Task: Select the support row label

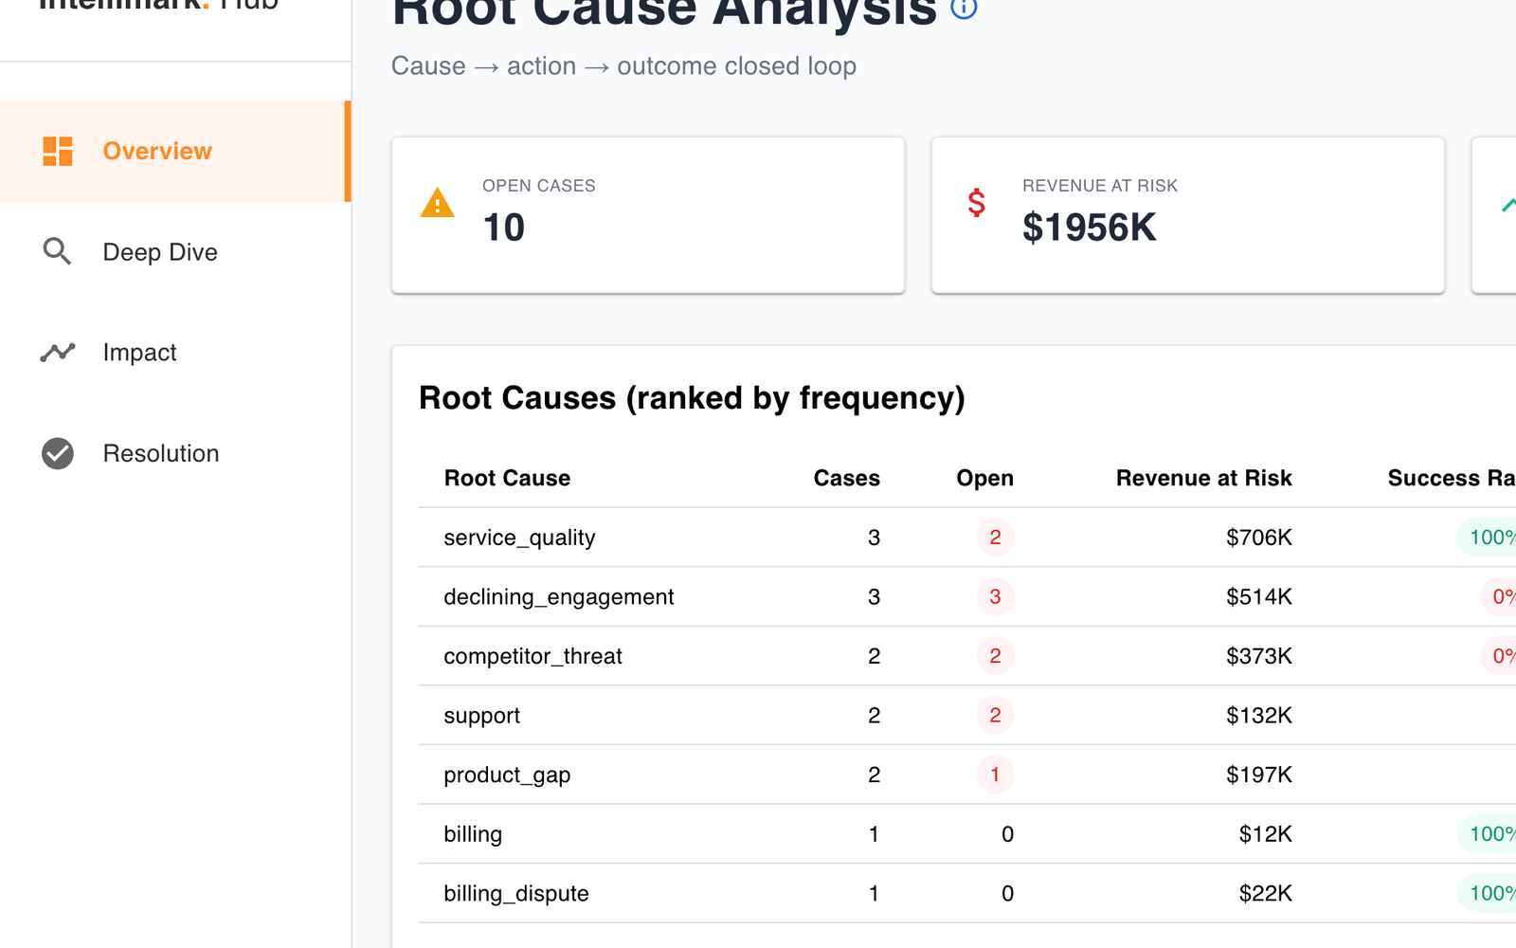Action: [x=481, y=716]
